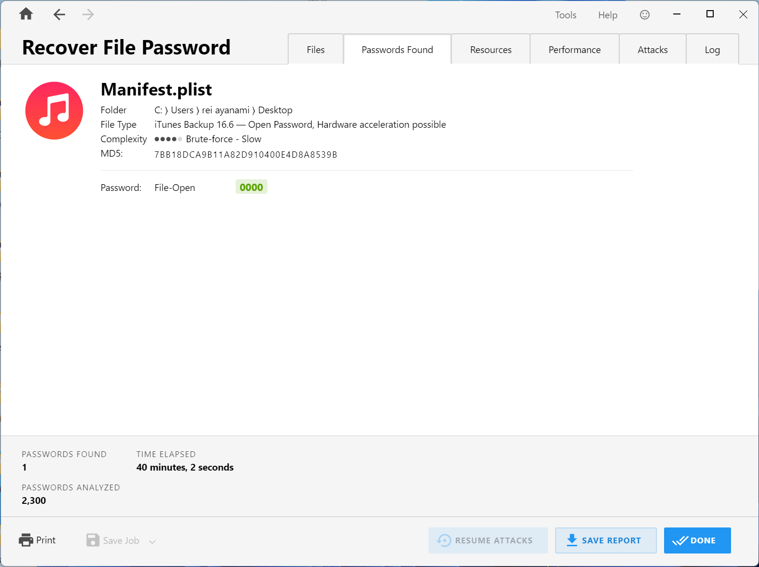Maximize the application window
Viewport: 759px width, 567px height.
pyautogui.click(x=710, y=14)
